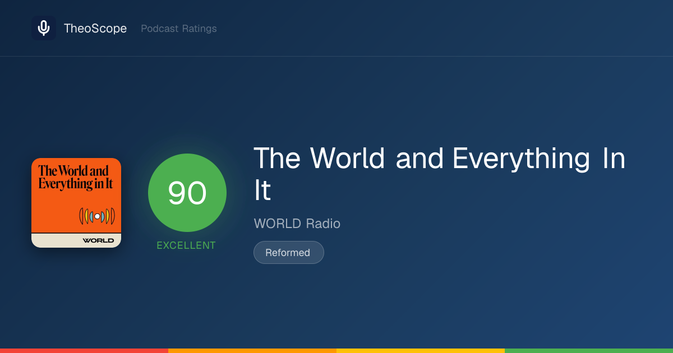
Task: Click the Reformed tag pill
Action: coord(289,252)
